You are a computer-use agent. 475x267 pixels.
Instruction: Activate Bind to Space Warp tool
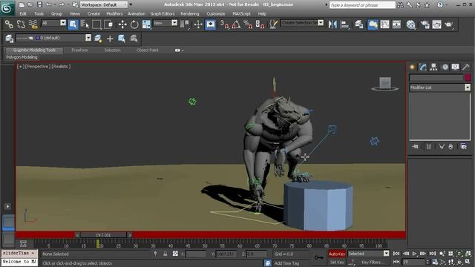coord(33,24)
